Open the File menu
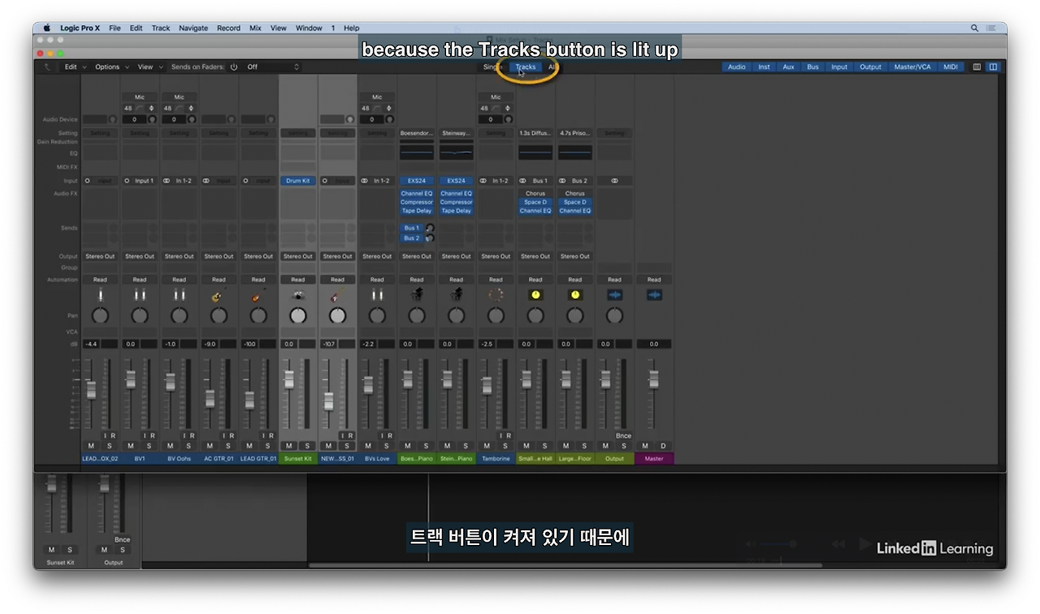Image resolution: width=1040 pixels, height=614 pixels. pos(115,28)
